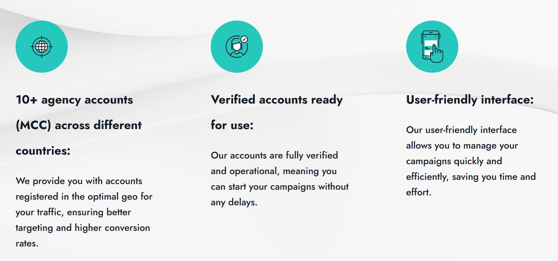Click the word "effort." ending the paragraph
The height and width of the screenshot is (261, 558).
418,193
